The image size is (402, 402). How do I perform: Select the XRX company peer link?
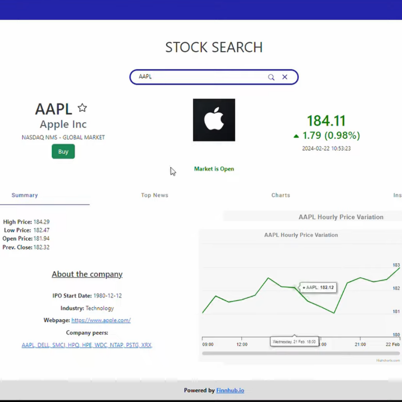click(x=147, y=345)
